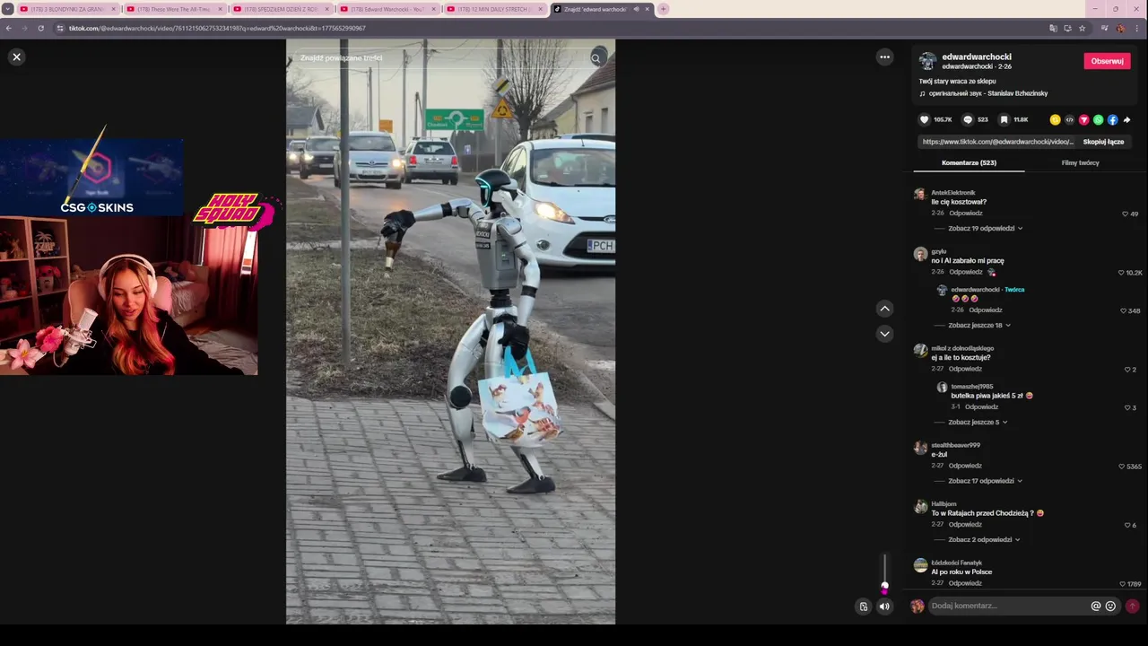1148x646 pixels.
Task: Switch to Edward Warchocki YouTube browser tab
Action: (x=387, y=9)
